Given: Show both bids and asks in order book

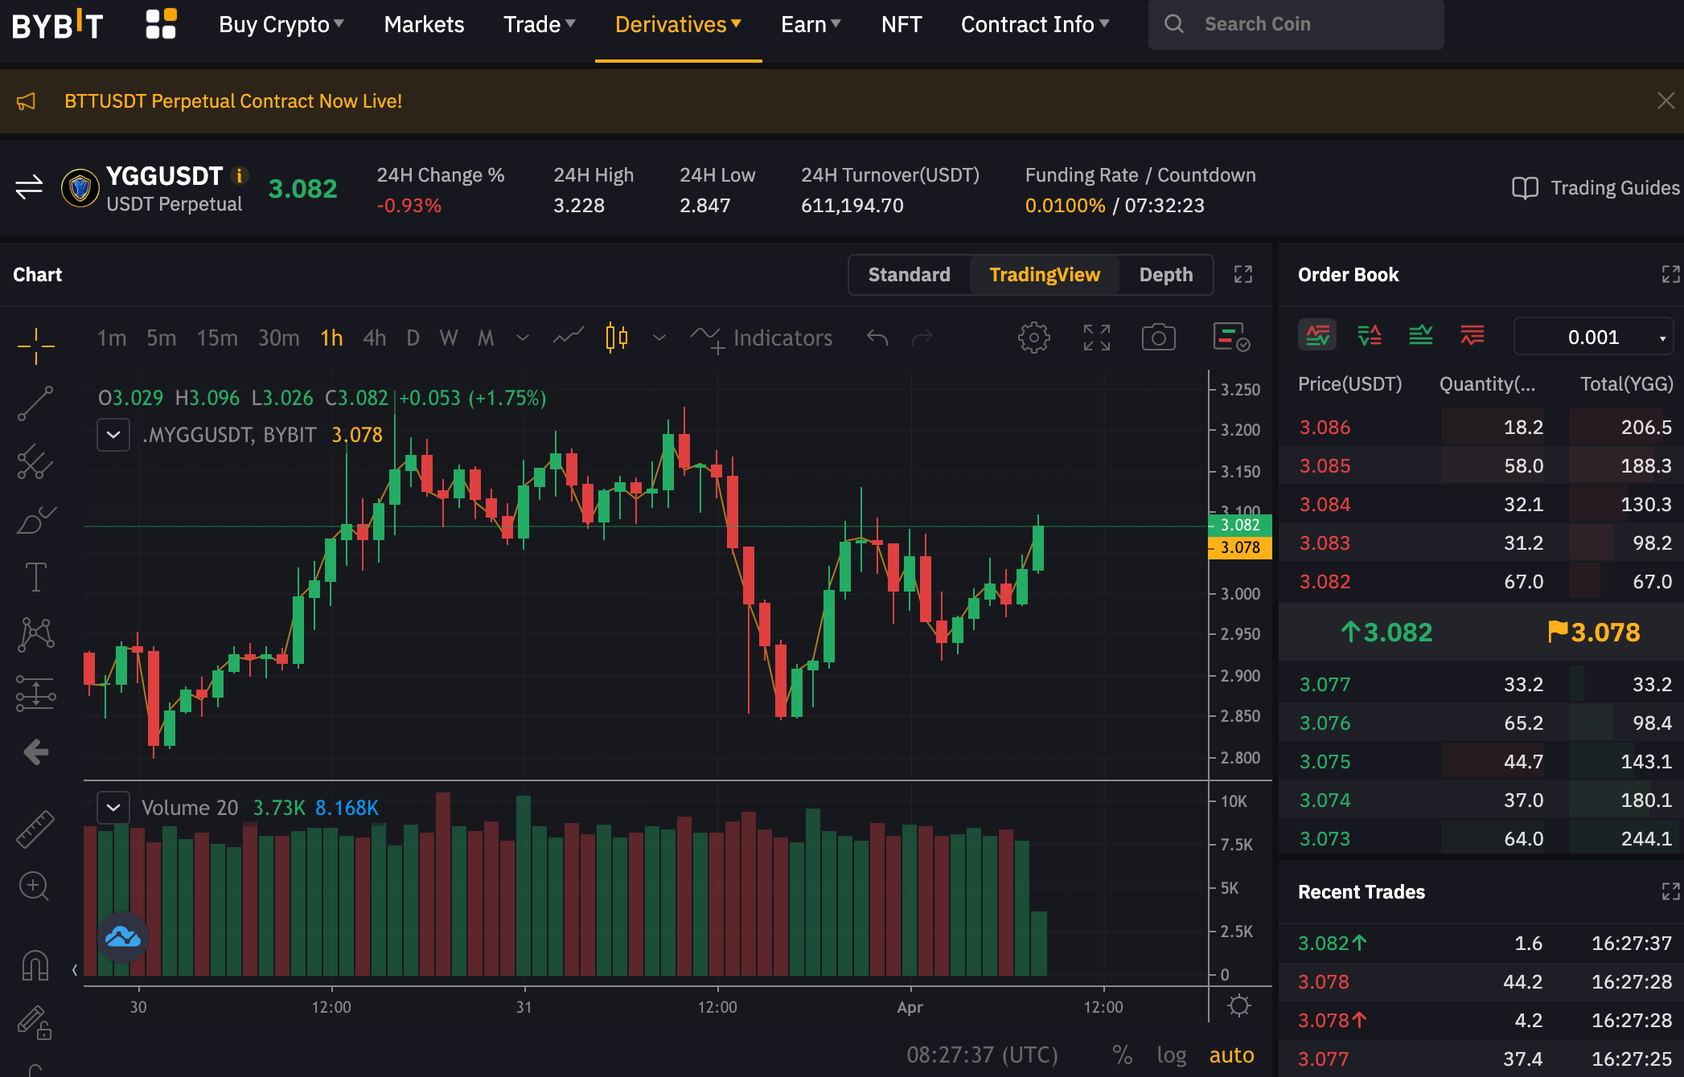Looking at the screenshot, I should 1317,335.
